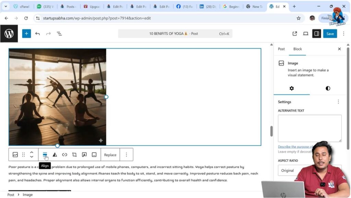This screenshot has width=351, height=198.
Task: Open the Document Overview list view
Action: click(x=59, y=33)
